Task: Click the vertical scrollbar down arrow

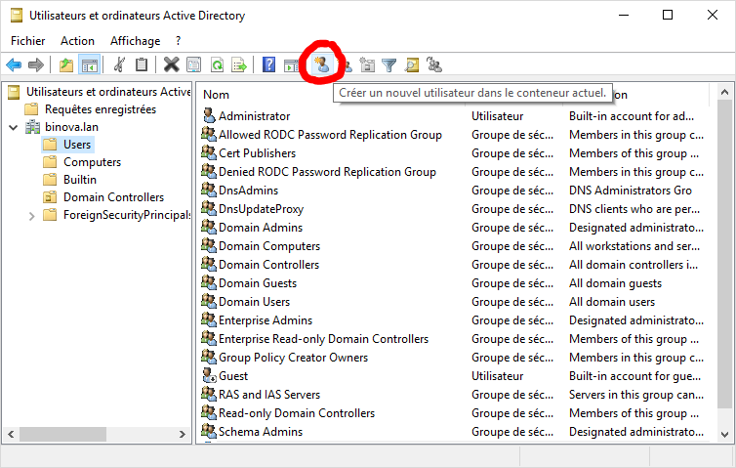Action: point(725,435)
